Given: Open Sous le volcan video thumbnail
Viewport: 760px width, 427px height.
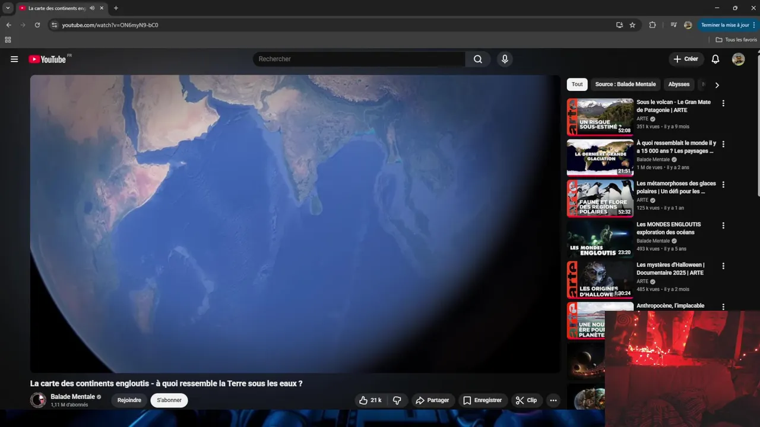Looking at the screenshot, I should pyautogui.click(x=600, y=117).
